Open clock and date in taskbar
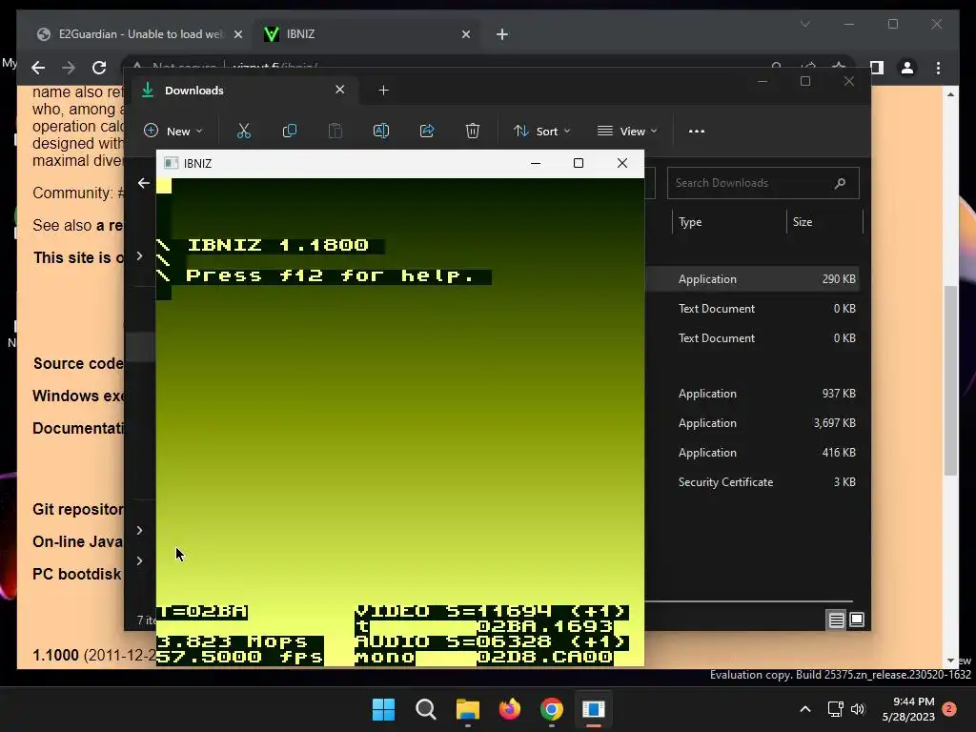This screenshot has height=732, width=976. point(908,709)
